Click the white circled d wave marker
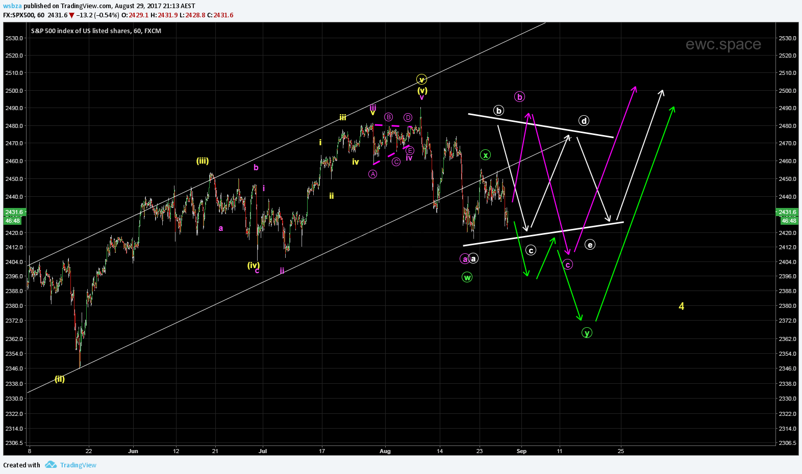Image resolution: width=802 pixels, height=474 pixels. pos(584,121)
